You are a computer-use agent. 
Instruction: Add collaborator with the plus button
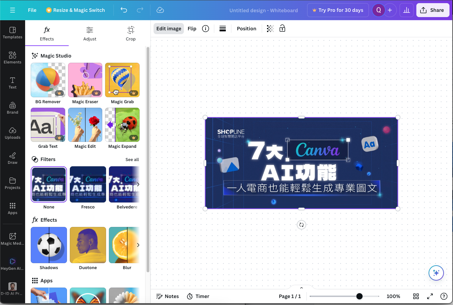coord(390,10)
